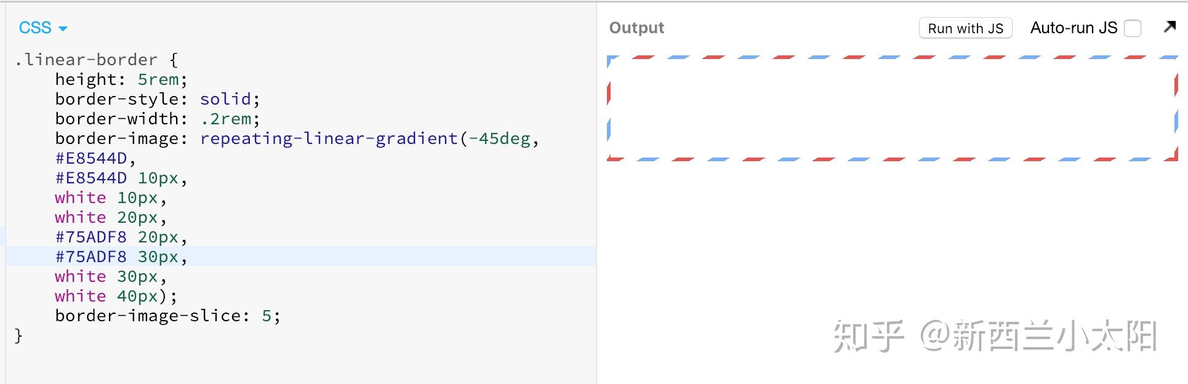Select the Output panel label
This screenshot has width=1188, height=384.
click(x=636, y=28)
